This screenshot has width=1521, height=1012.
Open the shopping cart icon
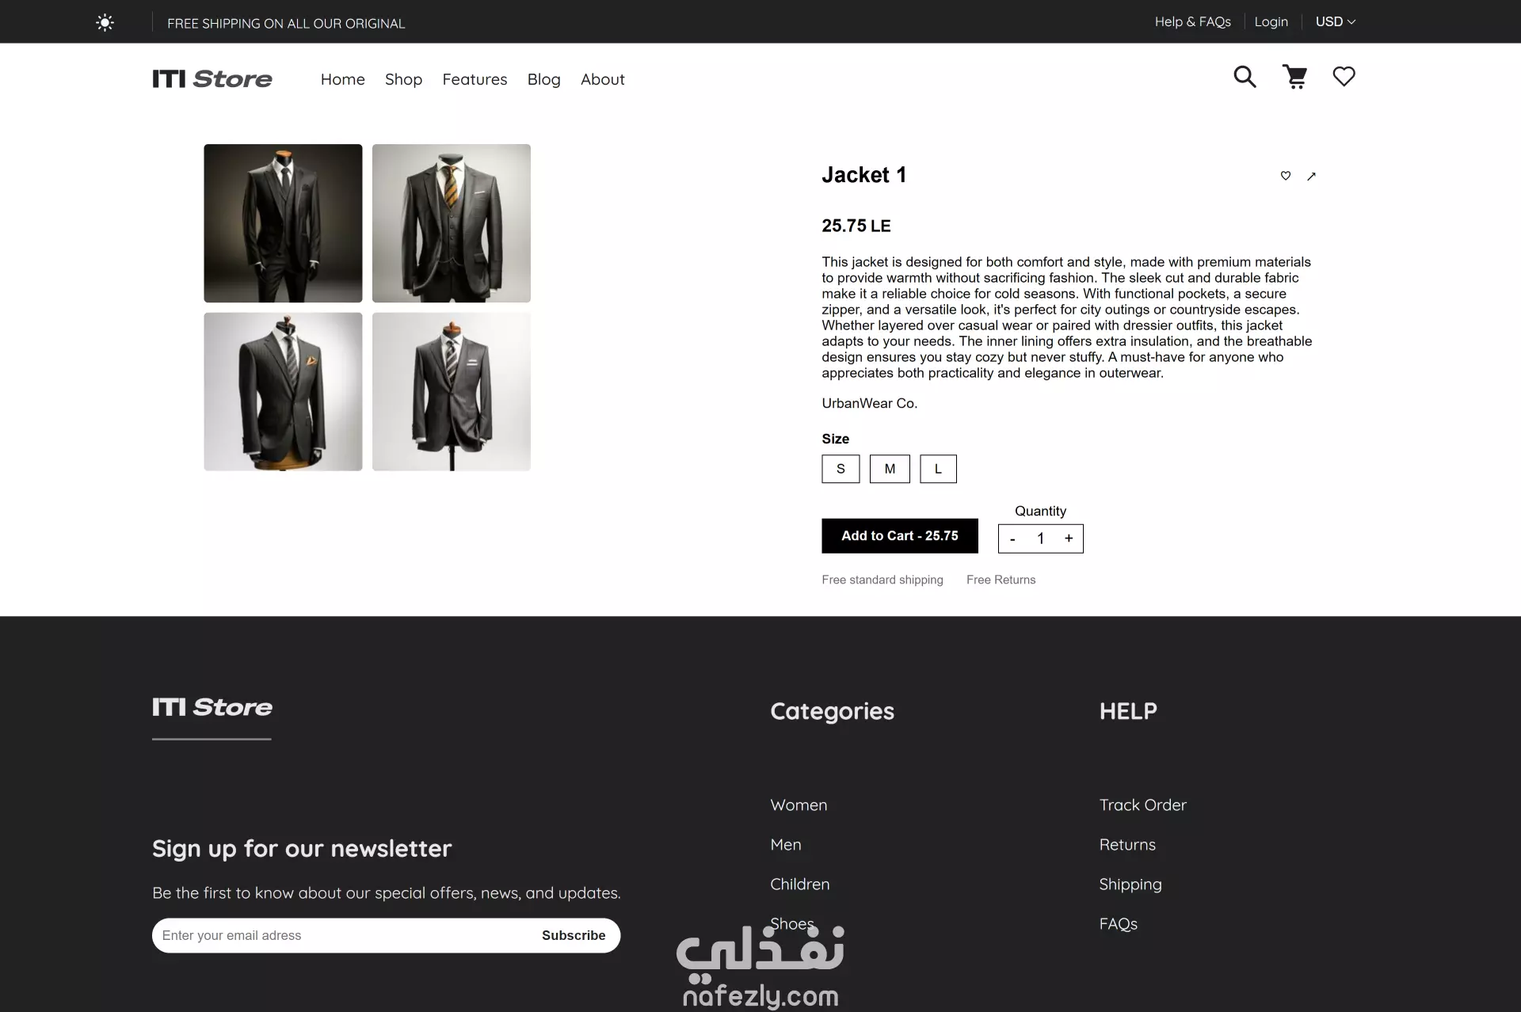coord(1294,77)
